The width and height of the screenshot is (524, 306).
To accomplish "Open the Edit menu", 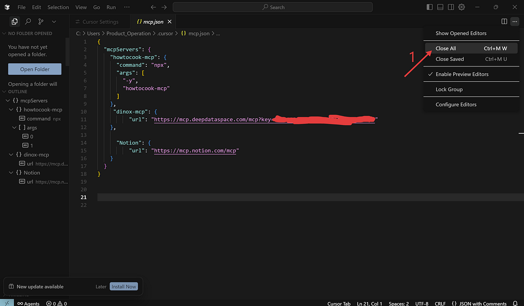I will point(36,7).
